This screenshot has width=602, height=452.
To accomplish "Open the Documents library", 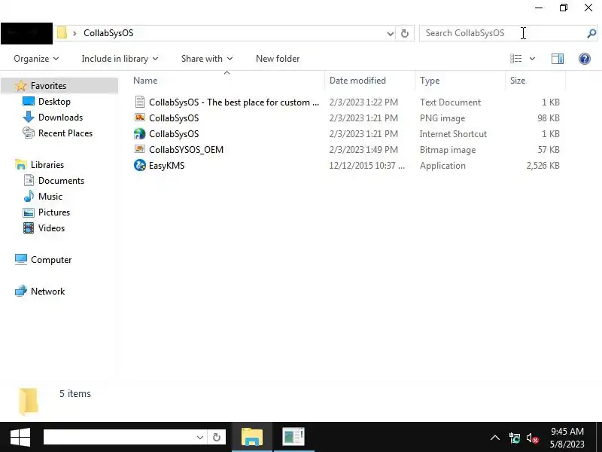I will [x=61, y=181].
